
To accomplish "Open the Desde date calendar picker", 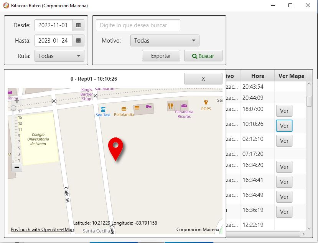I will tap(78, 25).
